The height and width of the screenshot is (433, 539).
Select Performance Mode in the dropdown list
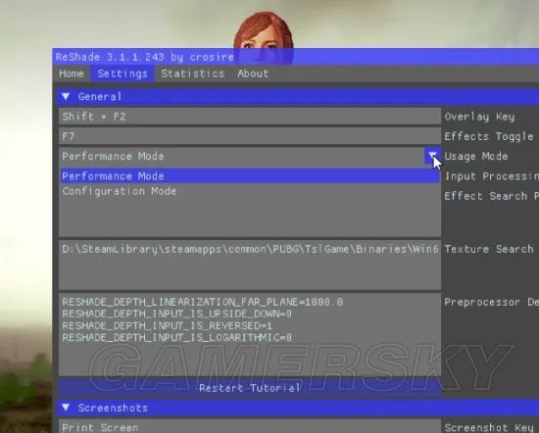(250, 176)
